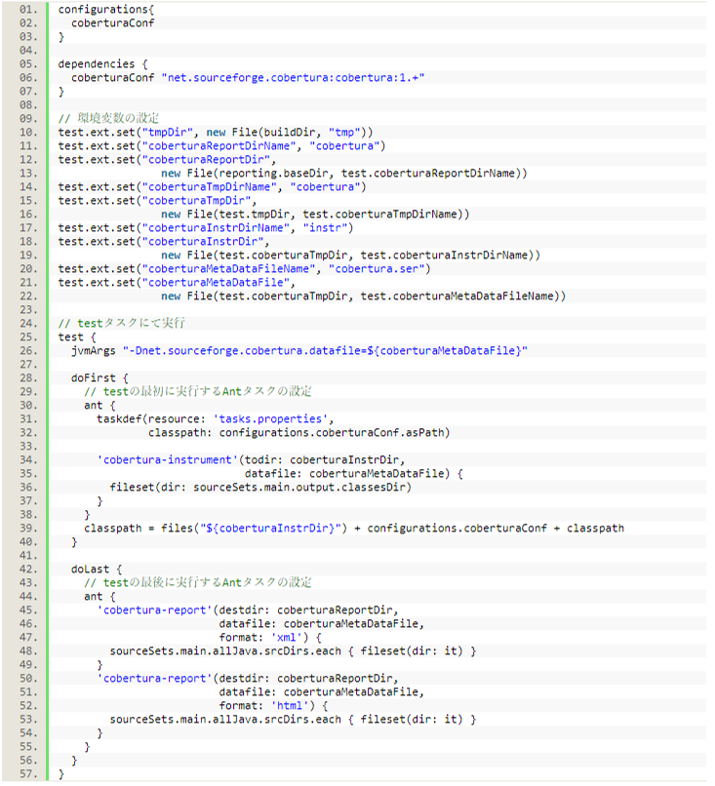715x786 pixels.
Task: Select the string "coberturaTmpDirName"
Action: pyautogui.click(x=210, y=187)
